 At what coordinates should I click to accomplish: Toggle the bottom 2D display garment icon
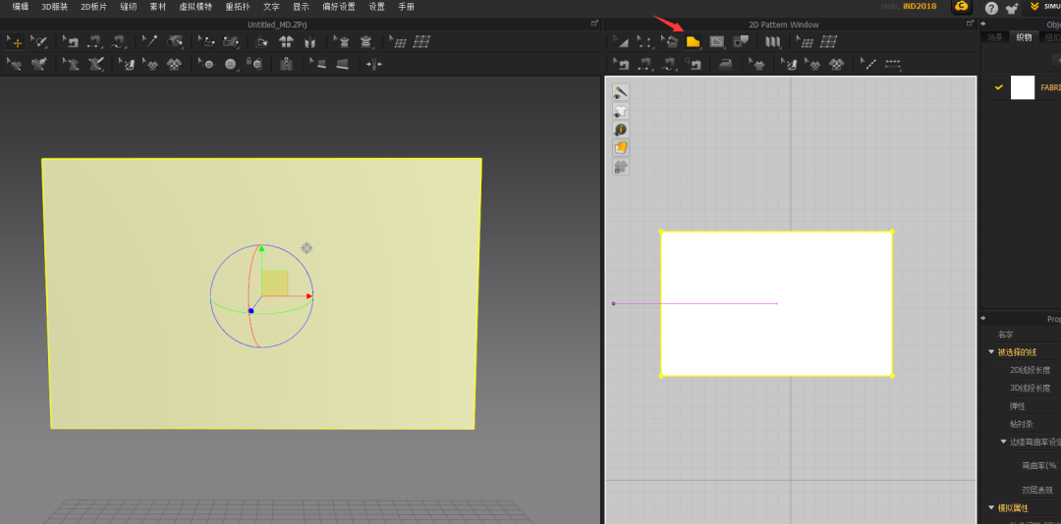621,167
